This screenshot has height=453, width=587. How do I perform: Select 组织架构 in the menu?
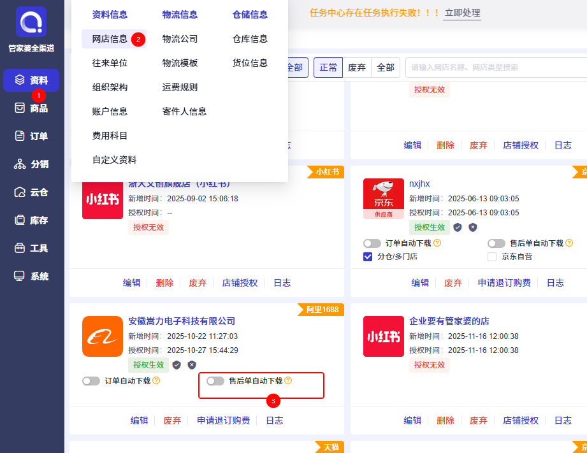point(110,87)
